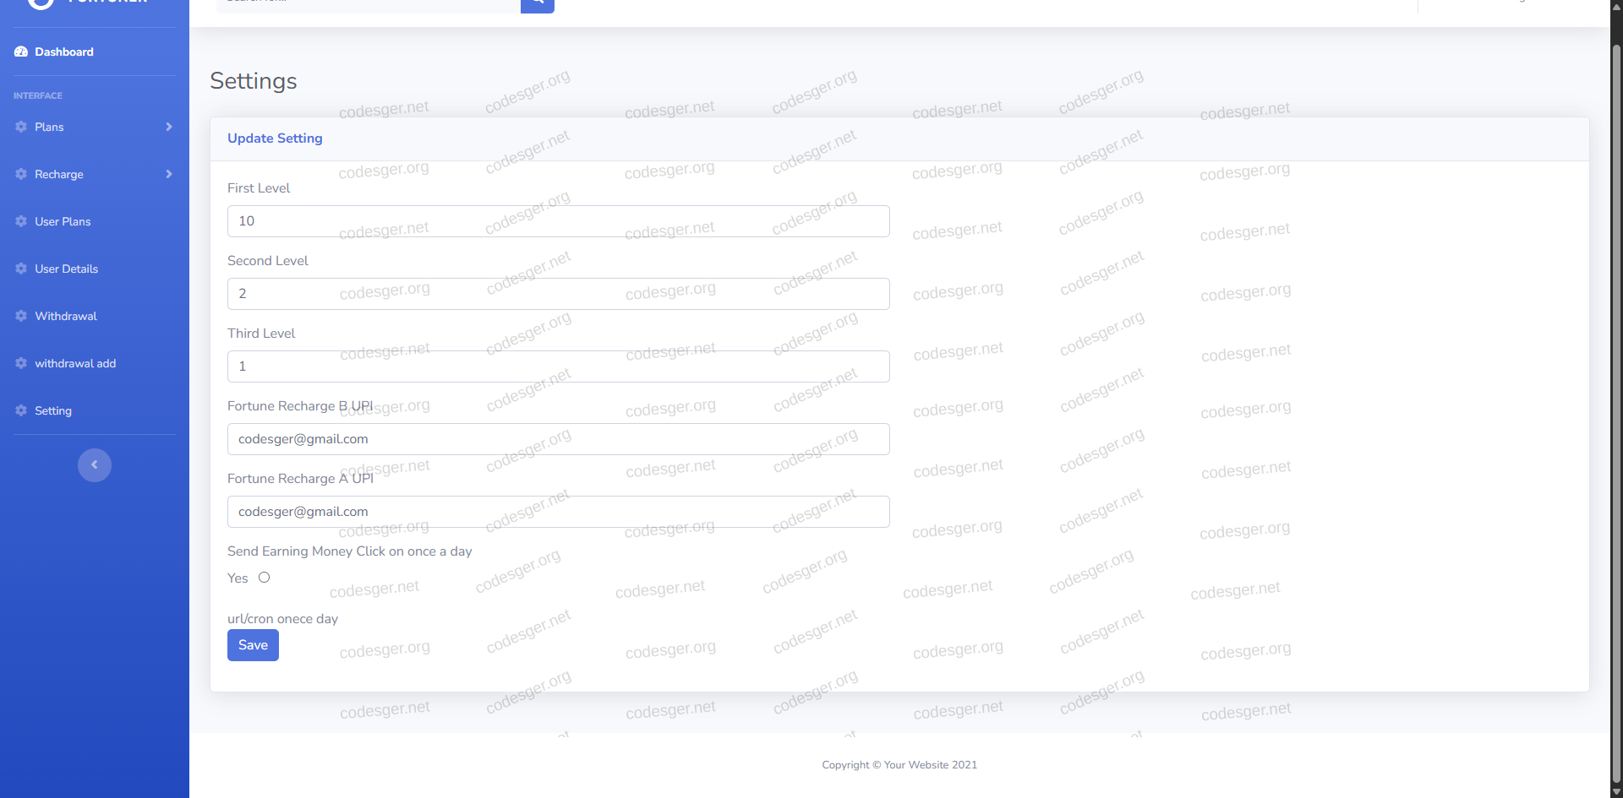
Task: Open the Withdrawal menu item
Action: (x=66, y=316)
